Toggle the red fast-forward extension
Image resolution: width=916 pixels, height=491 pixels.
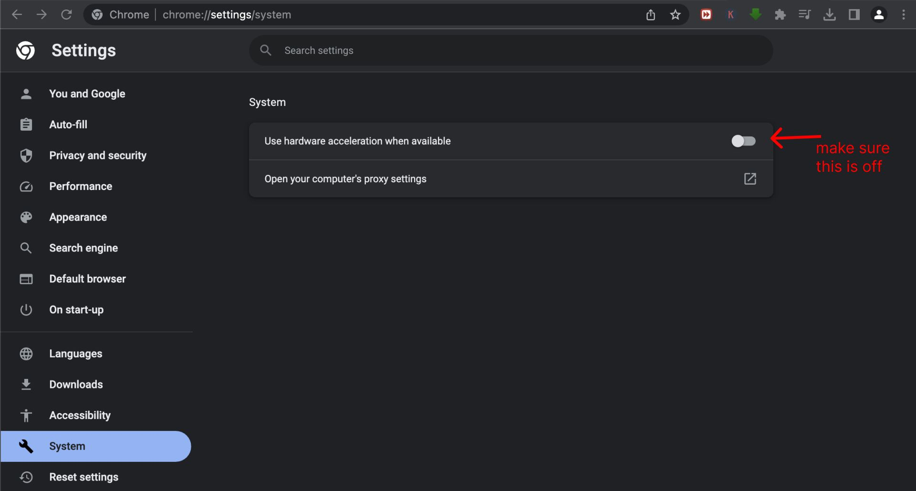pyautogui.click(x=706, y=14)
